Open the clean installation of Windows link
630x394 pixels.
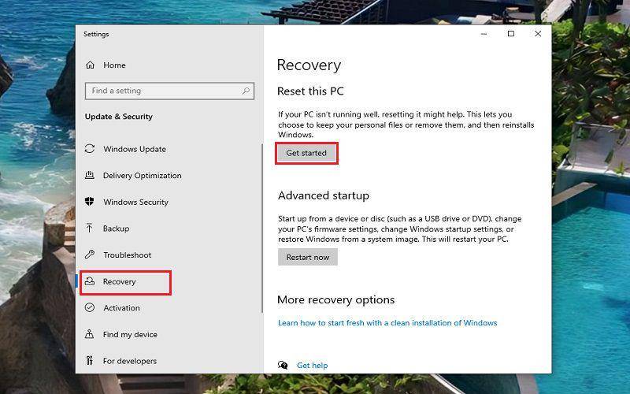[387, 323]
